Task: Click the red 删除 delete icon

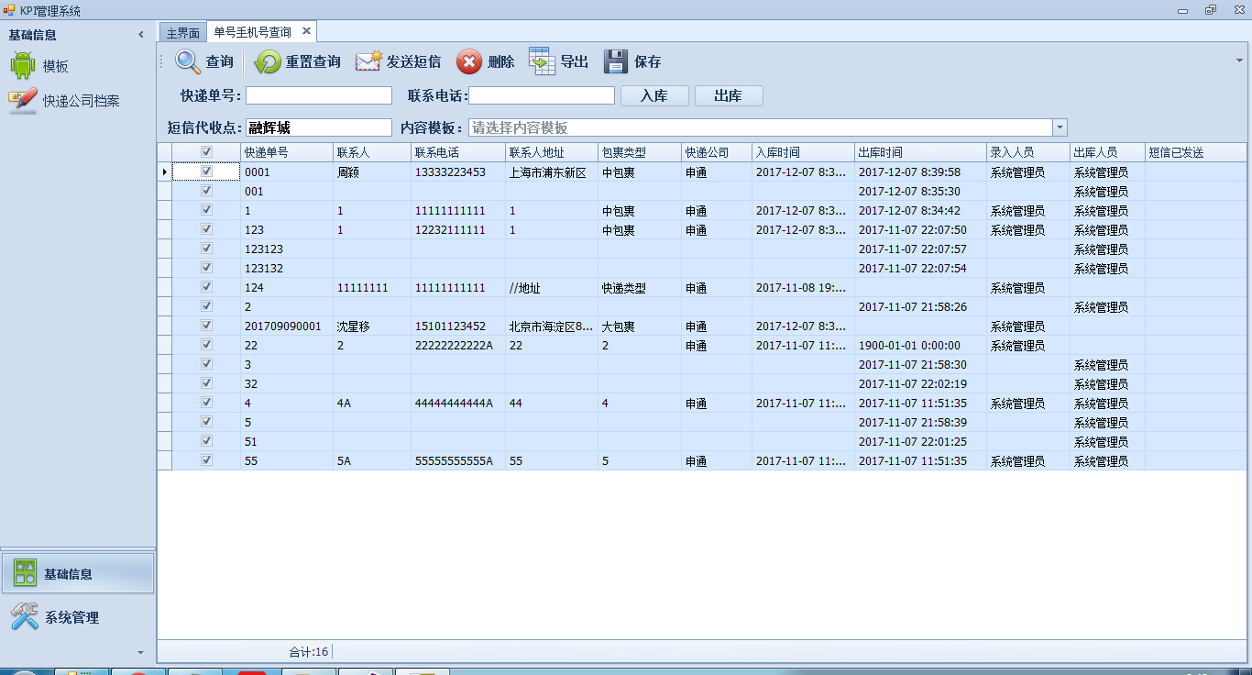Action: pyautogui.click(x=469, y=62)
